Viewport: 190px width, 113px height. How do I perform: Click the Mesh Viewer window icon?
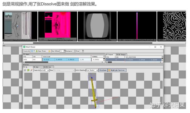click(24, 47)
